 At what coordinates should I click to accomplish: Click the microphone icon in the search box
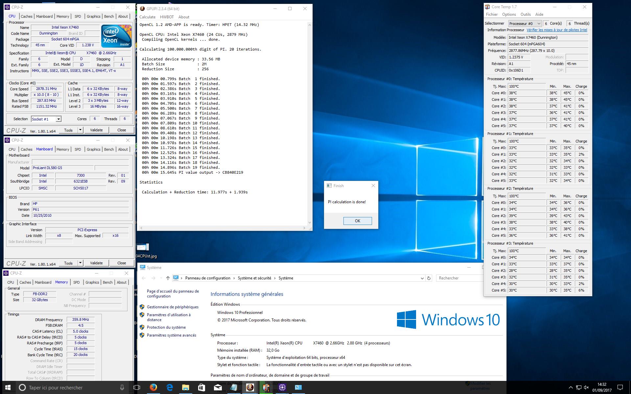pyautogui.click(x=122, y=388)
